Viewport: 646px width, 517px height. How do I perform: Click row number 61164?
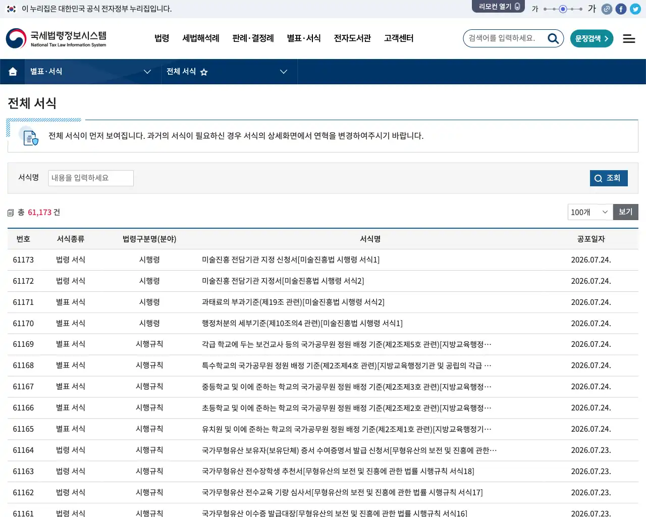23,450
